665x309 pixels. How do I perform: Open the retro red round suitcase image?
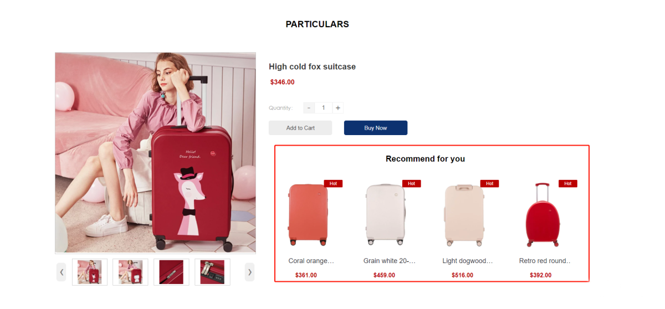[x=543, y=215]
